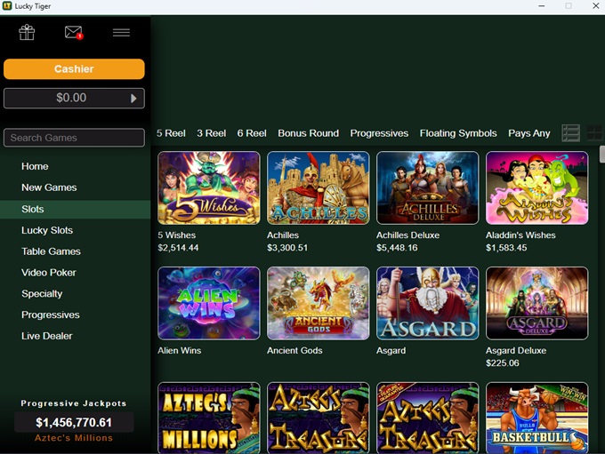Select the Progressives filter tab

(x=379, y=133)
